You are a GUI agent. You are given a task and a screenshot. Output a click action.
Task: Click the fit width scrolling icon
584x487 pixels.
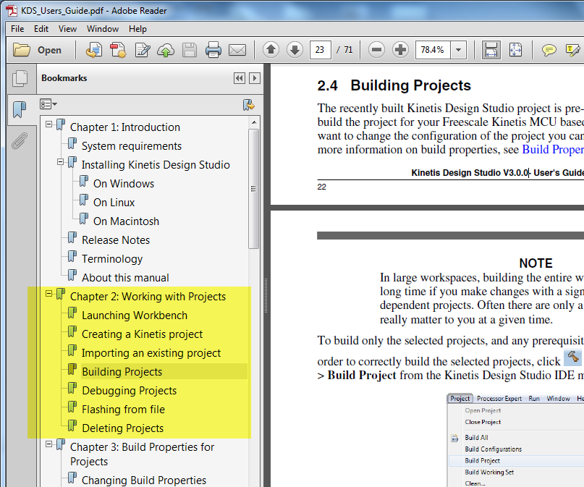(491, 49)
